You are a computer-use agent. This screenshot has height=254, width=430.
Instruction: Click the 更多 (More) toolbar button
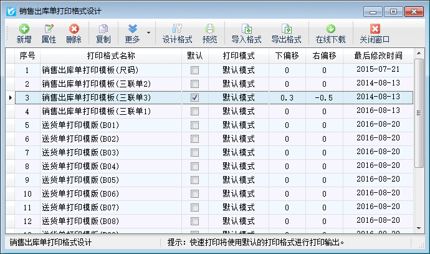[x=133, y=33]
